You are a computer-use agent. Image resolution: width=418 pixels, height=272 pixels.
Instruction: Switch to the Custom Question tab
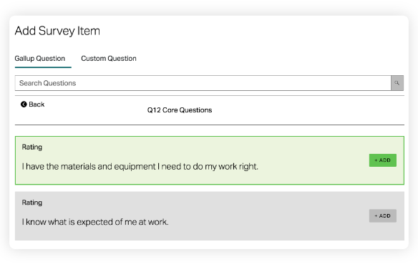[x=109, y=59]
